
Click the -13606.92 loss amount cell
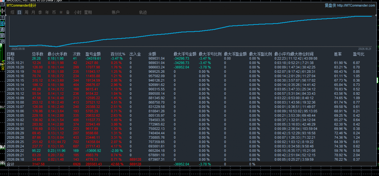coord(93,150)
